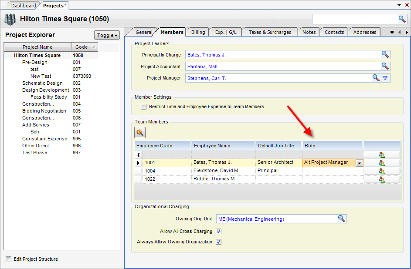Click Project Manager field Stephens, Carl T.
Screen dimensions: 411x269
pyautogui.click(x=279, y=78)
